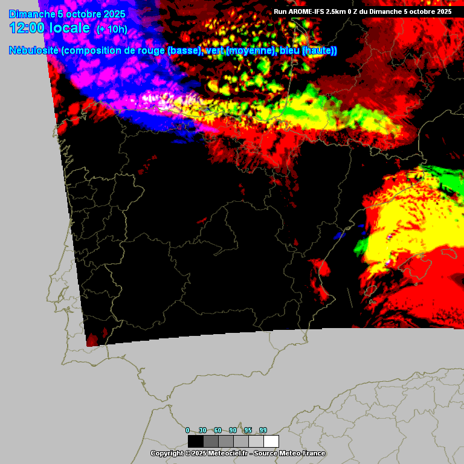Click the dark gray swatch labeled 30
The width and height of the screenshot is (464, 464).
(x=210, y=441)
